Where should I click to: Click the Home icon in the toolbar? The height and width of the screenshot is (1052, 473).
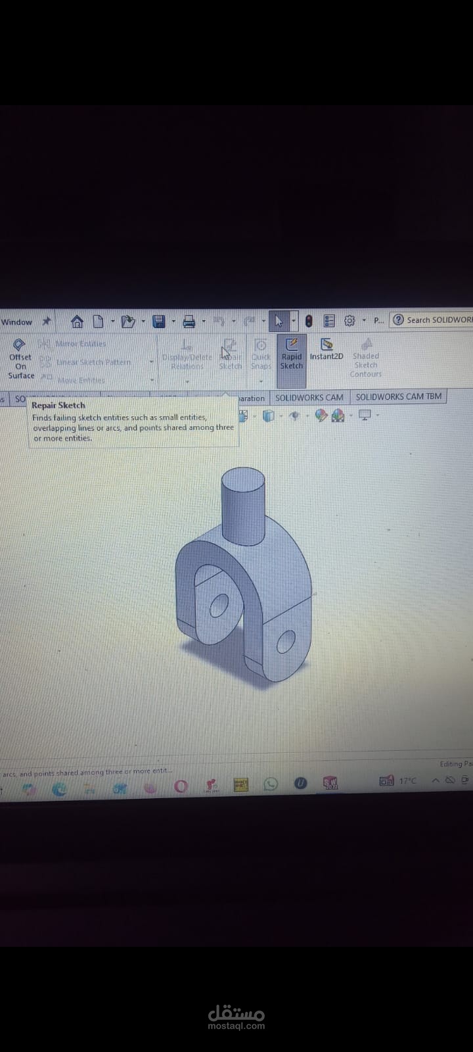[x=77, y=322]
